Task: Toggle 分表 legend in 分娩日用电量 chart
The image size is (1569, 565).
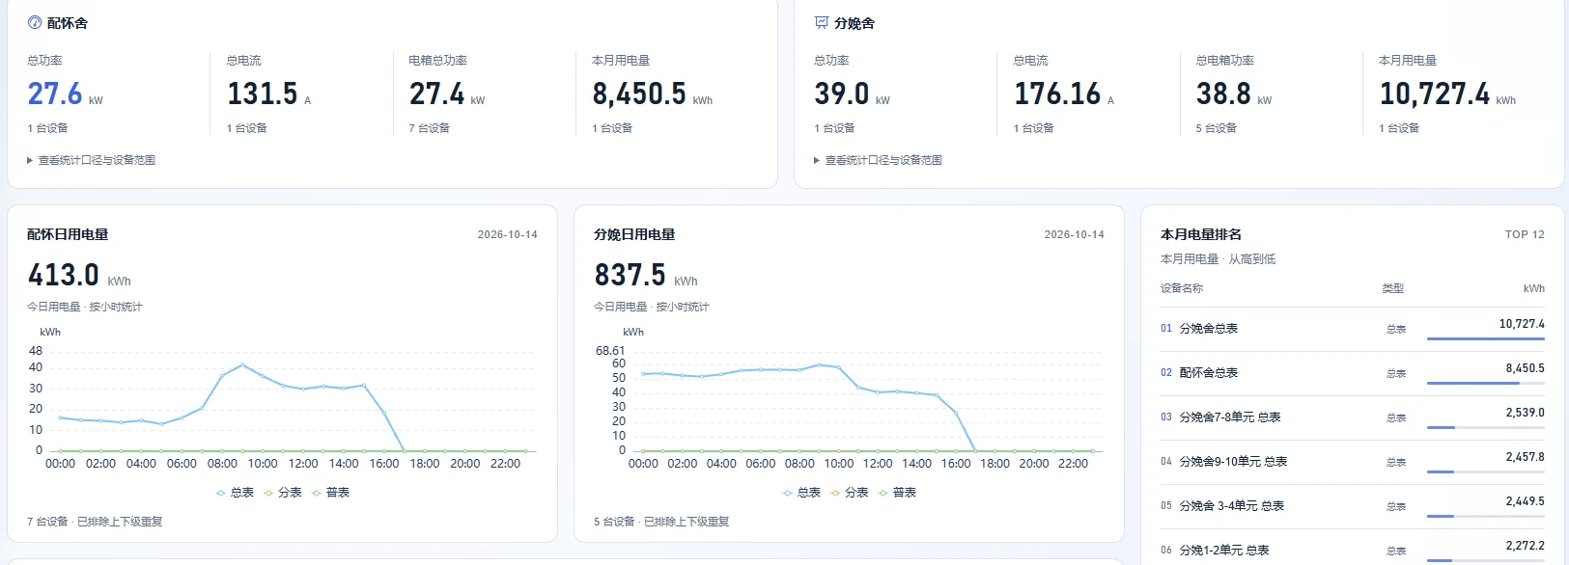Action: point(850,493)
